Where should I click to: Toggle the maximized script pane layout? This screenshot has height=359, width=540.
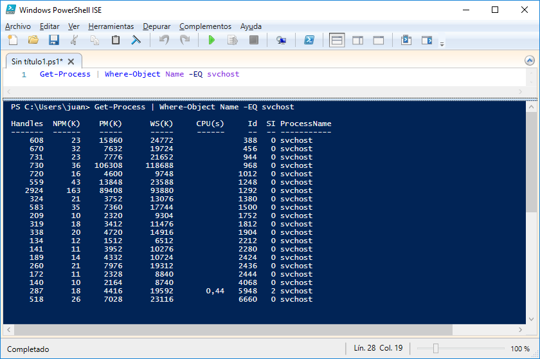[379, 41]
